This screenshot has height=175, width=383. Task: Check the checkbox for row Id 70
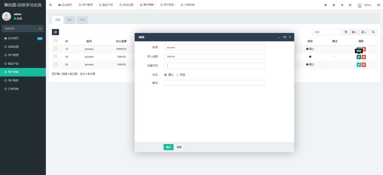click(x=56, y=49)
